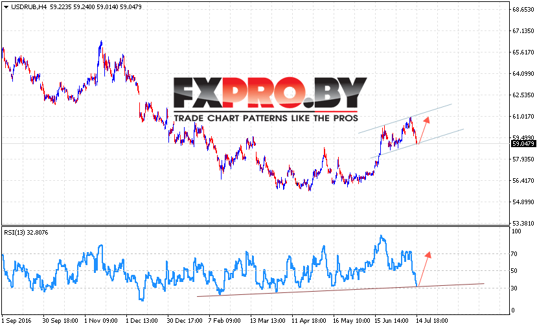Click the RSI scale value 100

[x=516, y=231]
